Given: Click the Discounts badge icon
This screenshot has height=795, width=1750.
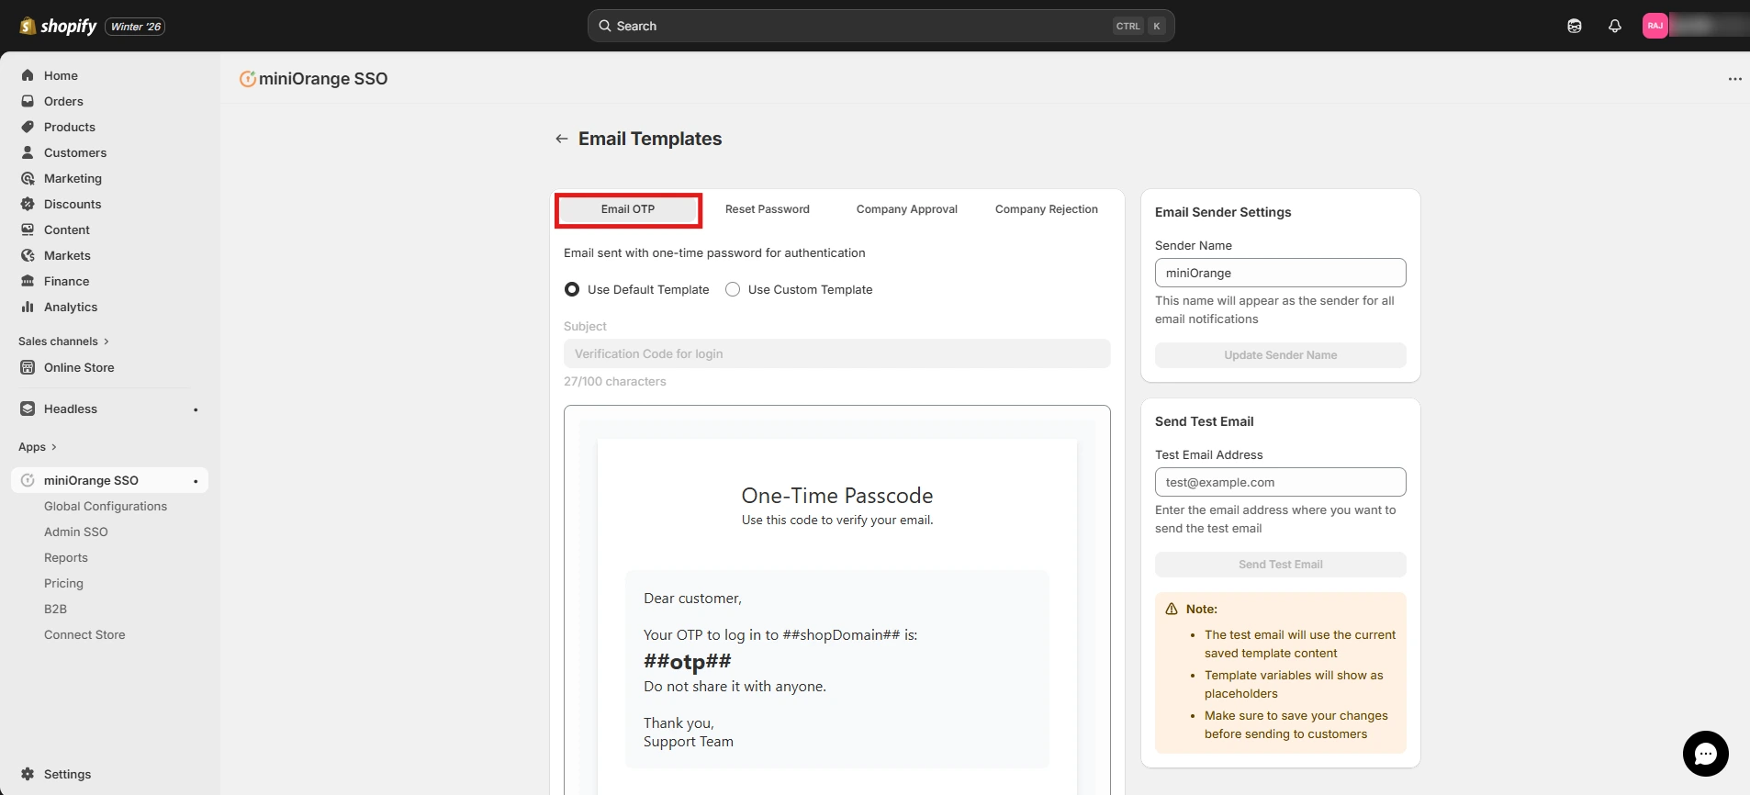Looking at the screenshot, I should coord(28,204).
